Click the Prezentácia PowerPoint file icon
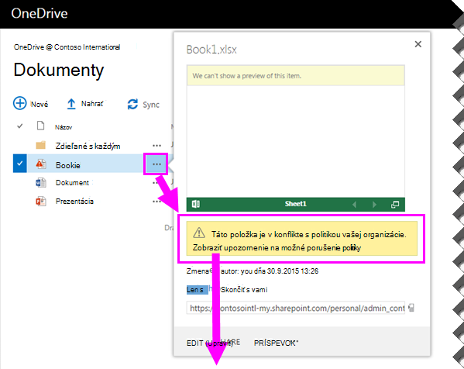The image size is (464, 369). click(41, 202)
